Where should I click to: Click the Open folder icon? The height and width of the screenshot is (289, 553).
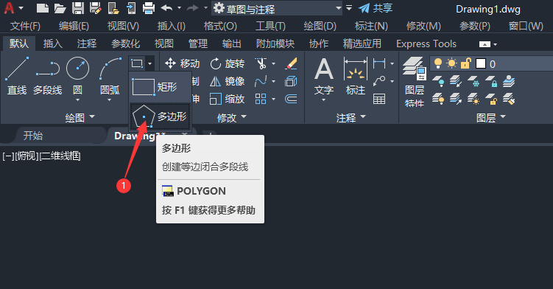pos(60,8)
